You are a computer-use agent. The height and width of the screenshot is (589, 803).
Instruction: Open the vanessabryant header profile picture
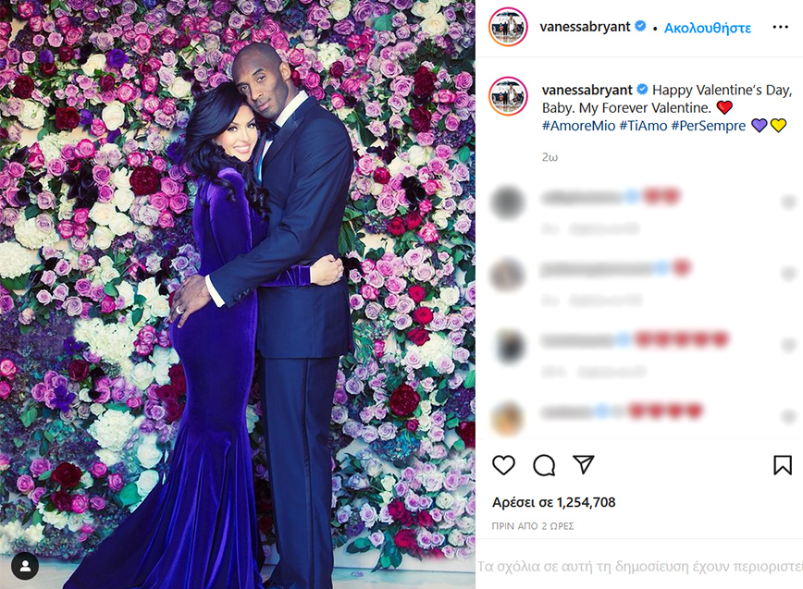click(x=508, y=27)
